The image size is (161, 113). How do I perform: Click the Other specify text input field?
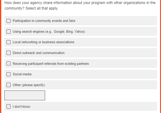[25, 95]
